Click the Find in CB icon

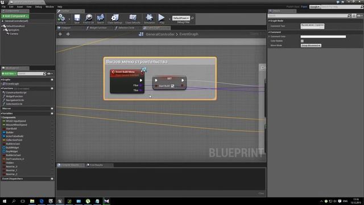(89, 19)
